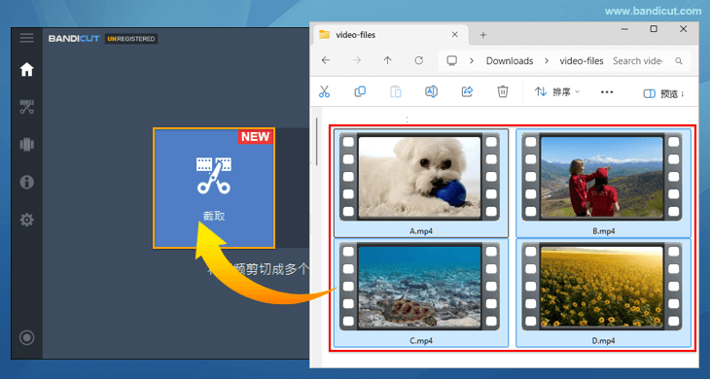Delete using the trash icon
710x379 pixels.
coord(503,91)
